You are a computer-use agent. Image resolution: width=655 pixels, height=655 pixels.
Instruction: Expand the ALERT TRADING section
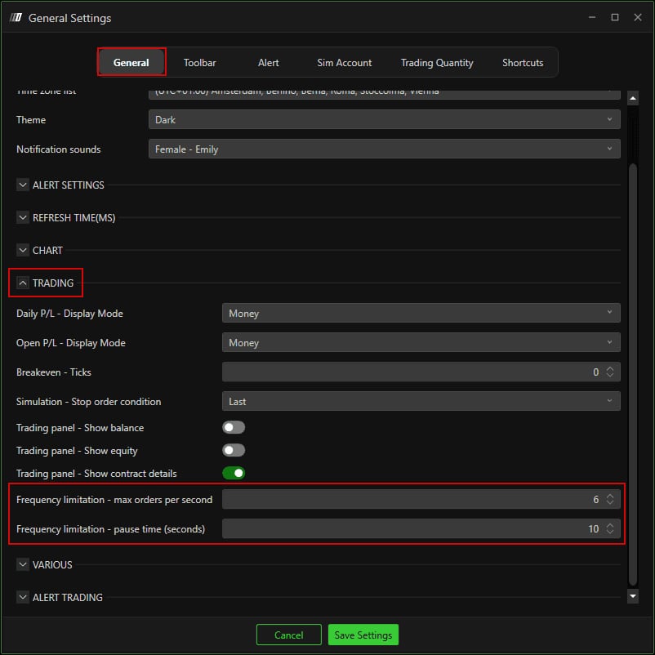pyautogui.click(x=23, y=597)
